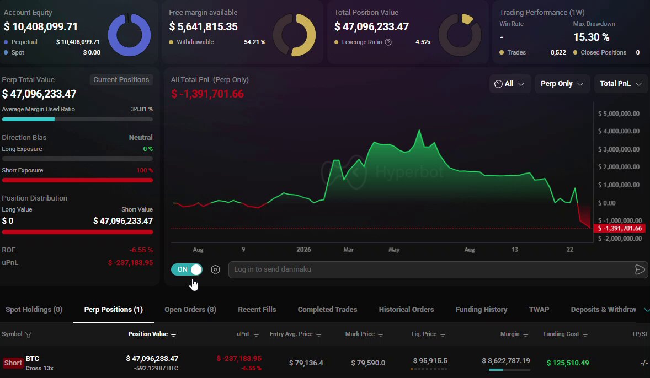Click the Margin column sort icon
Image resolution: width=650 pixels, height=378 pixels.
pyautogui.click(x=526, y=334)
